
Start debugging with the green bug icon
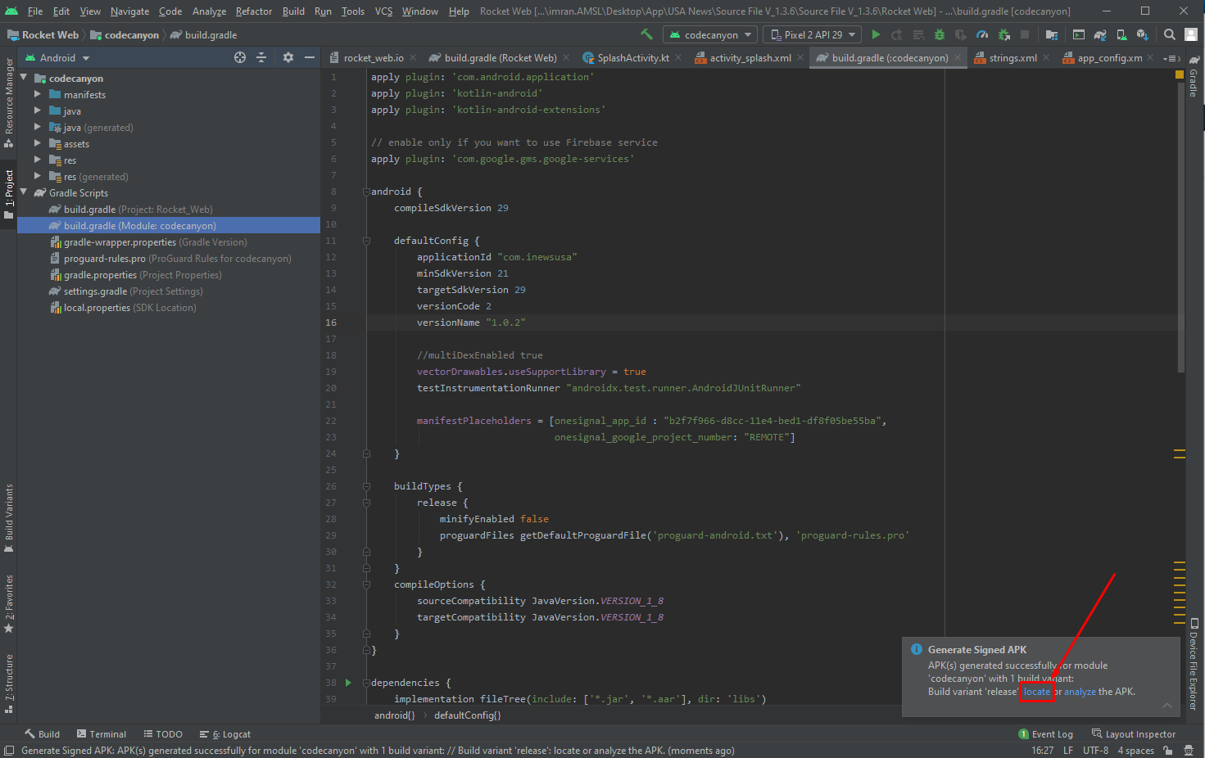940,34
